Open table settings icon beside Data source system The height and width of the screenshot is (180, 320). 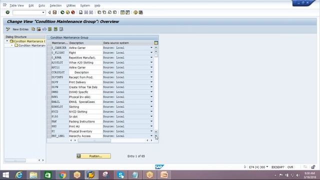tap(156, 43)
